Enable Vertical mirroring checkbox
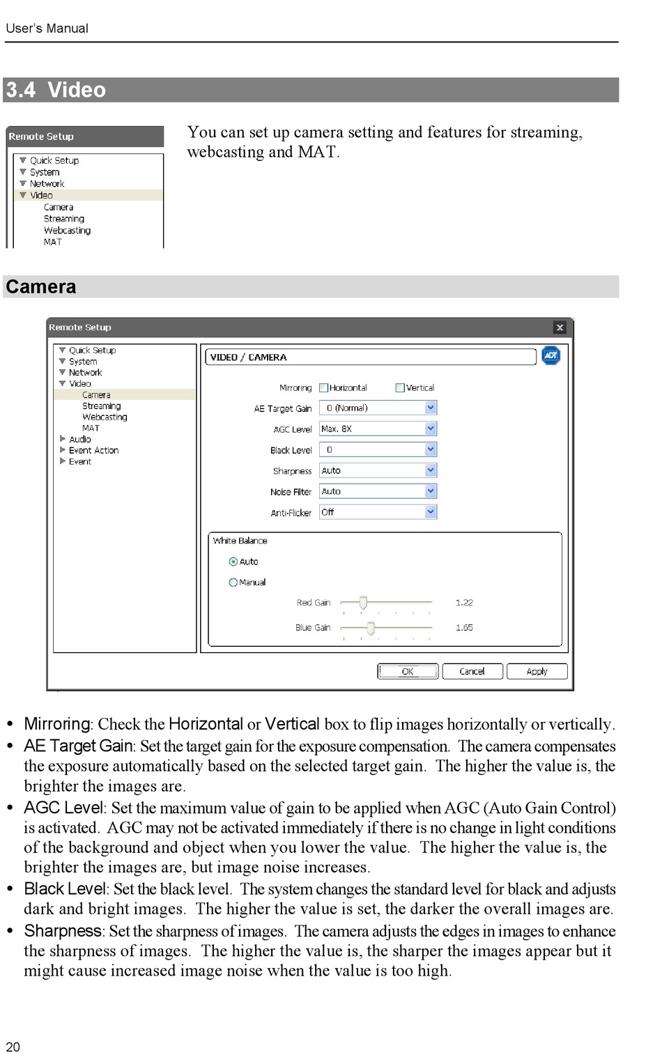The height and width of the screenshot is (1060, 662). [400, 387]
